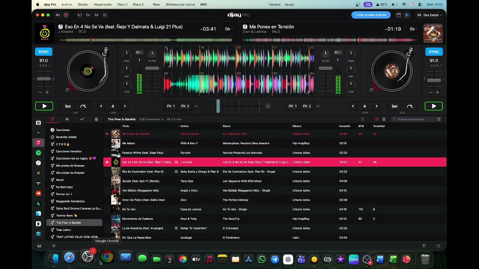
Task: Toggle FX 2 on the right deck
Action: tap(307, 106)
